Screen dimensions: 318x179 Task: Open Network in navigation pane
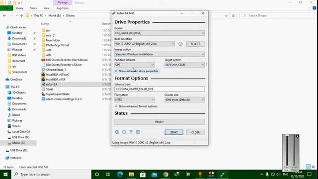click(x=15, y=158)
